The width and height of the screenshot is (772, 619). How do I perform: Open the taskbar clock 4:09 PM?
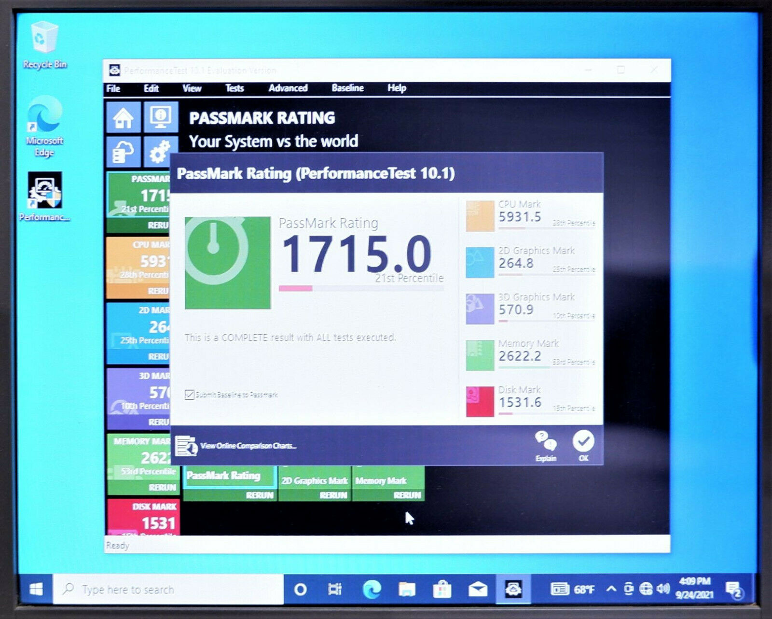tap(694, 588)
